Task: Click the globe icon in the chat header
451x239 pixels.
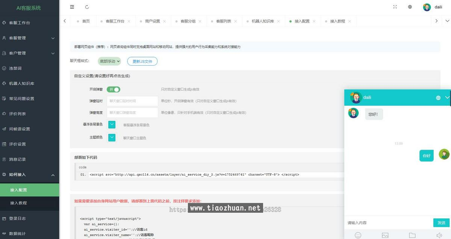Action: (x=438, y=98)
